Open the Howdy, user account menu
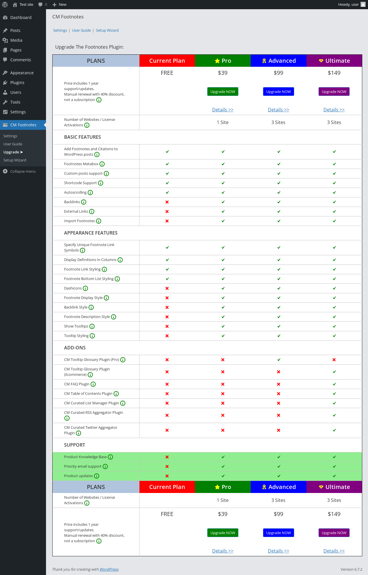Screen dimensions: 368x575 pos(352,5)
